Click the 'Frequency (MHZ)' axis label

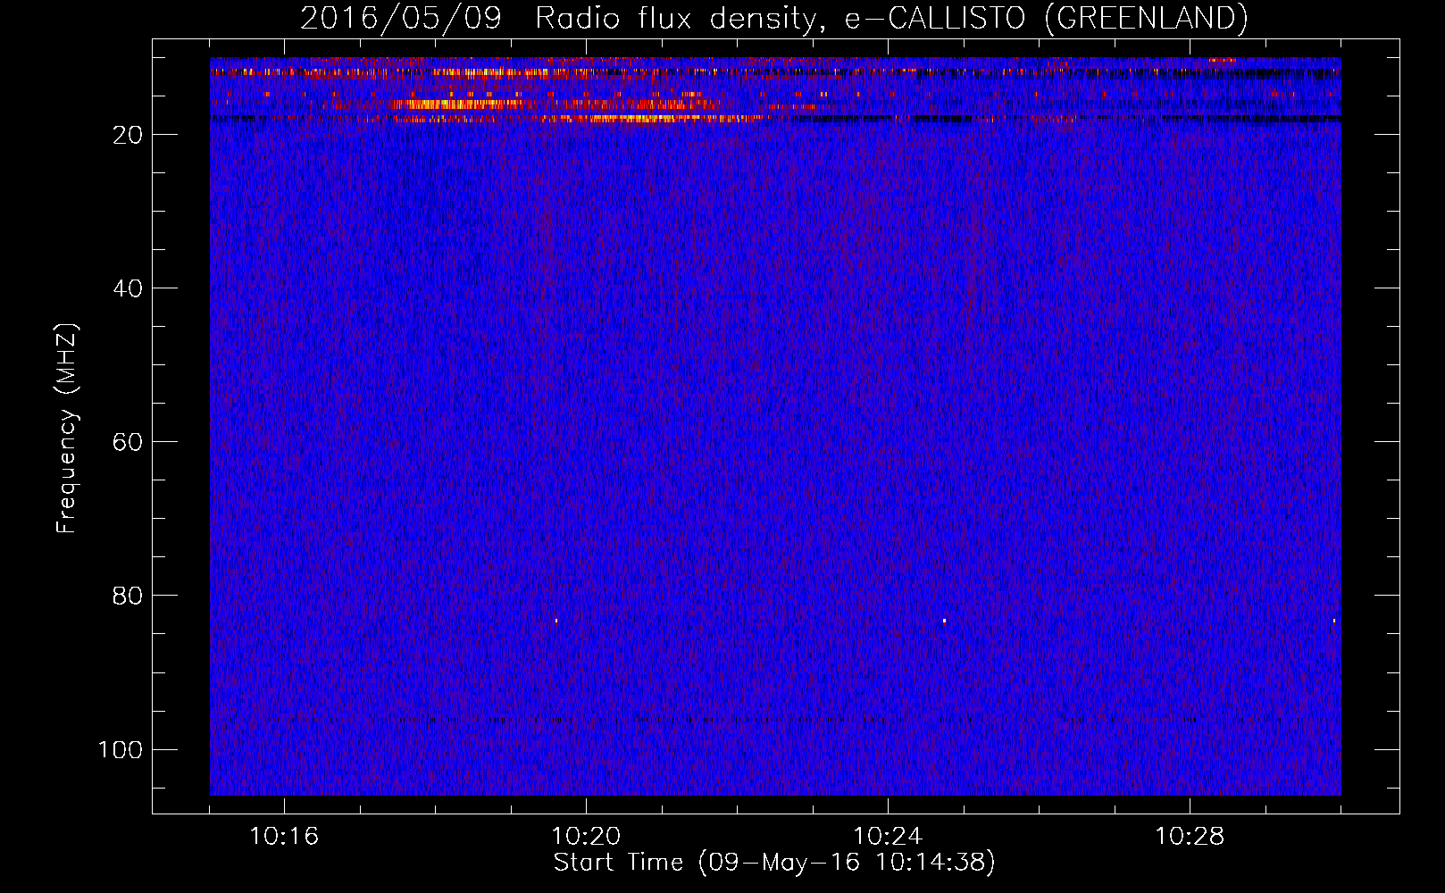coord(67,428)
